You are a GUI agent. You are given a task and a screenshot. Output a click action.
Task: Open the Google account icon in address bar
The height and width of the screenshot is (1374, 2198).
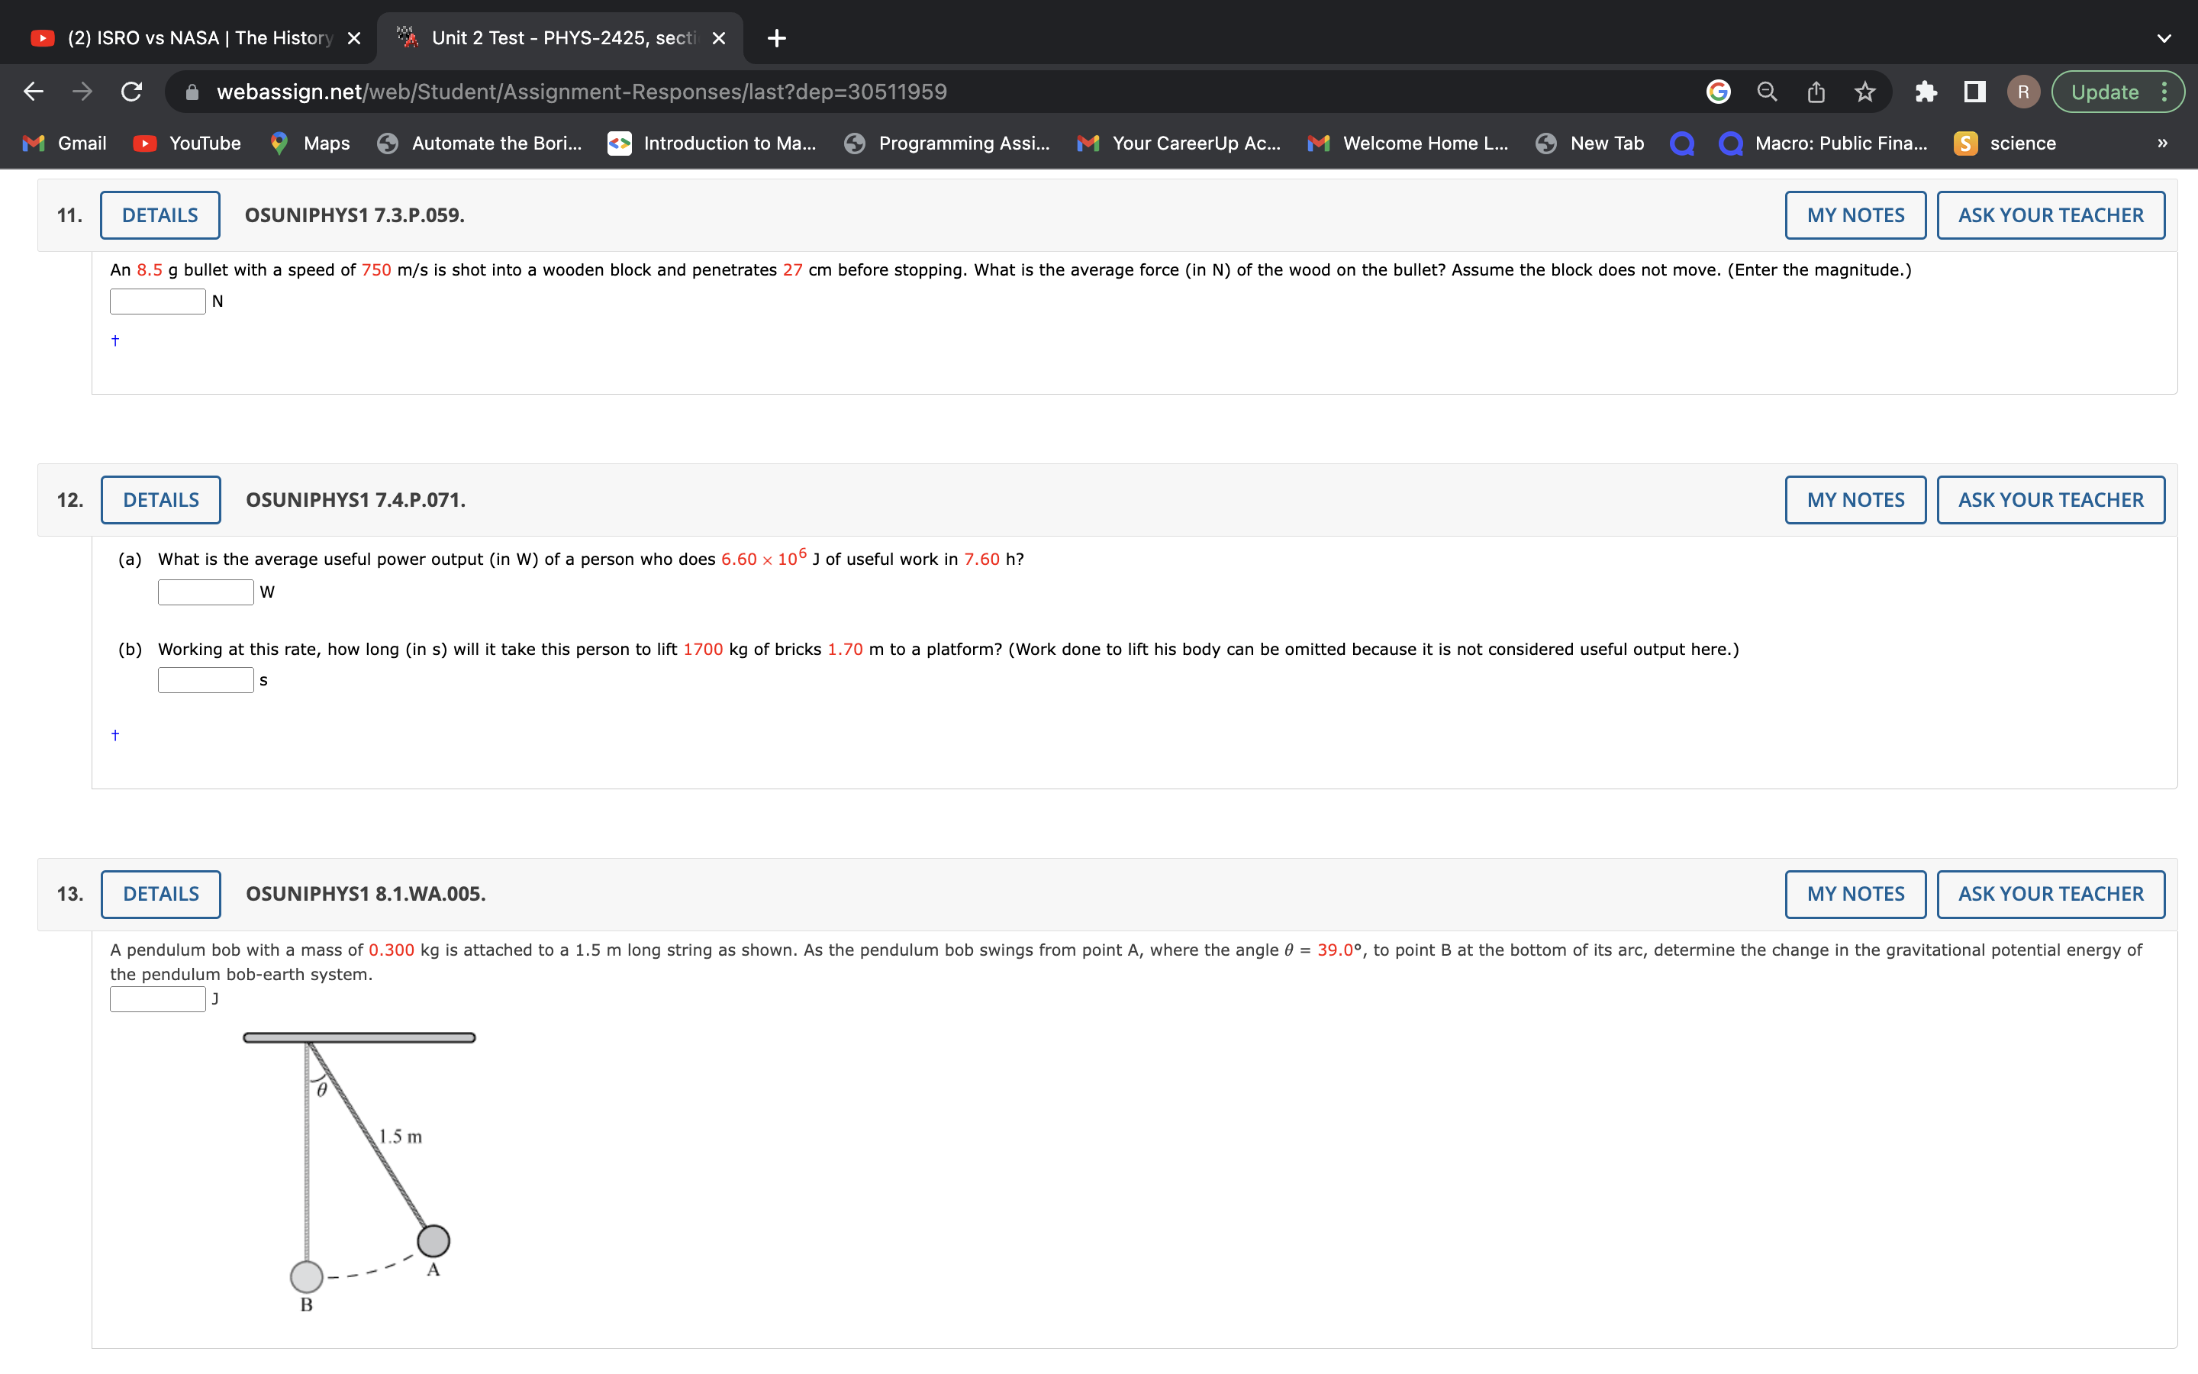(1717, 92)
